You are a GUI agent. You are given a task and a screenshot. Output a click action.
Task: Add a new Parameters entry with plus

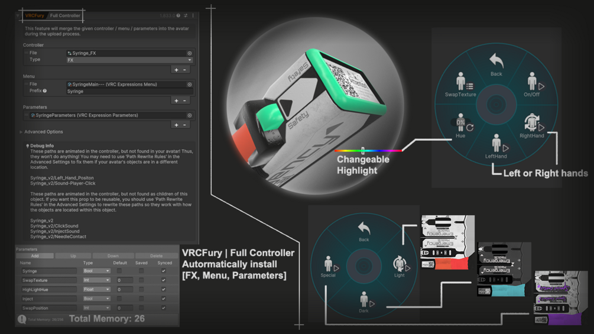pyautogui.click(x=176, y=125)
